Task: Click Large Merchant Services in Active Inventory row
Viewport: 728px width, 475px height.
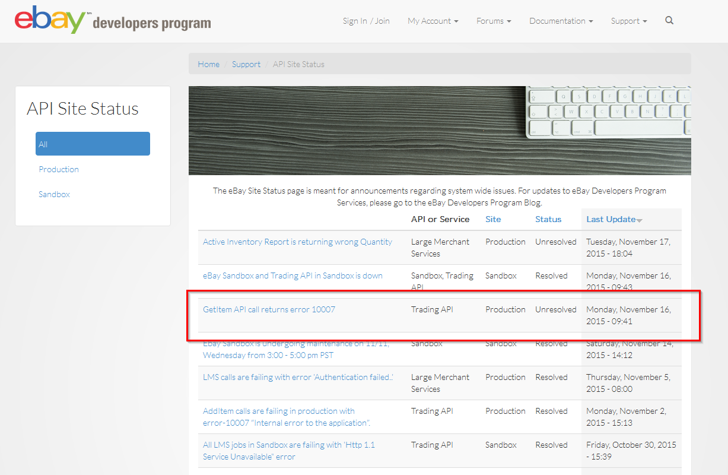Action: click(440, 248)
